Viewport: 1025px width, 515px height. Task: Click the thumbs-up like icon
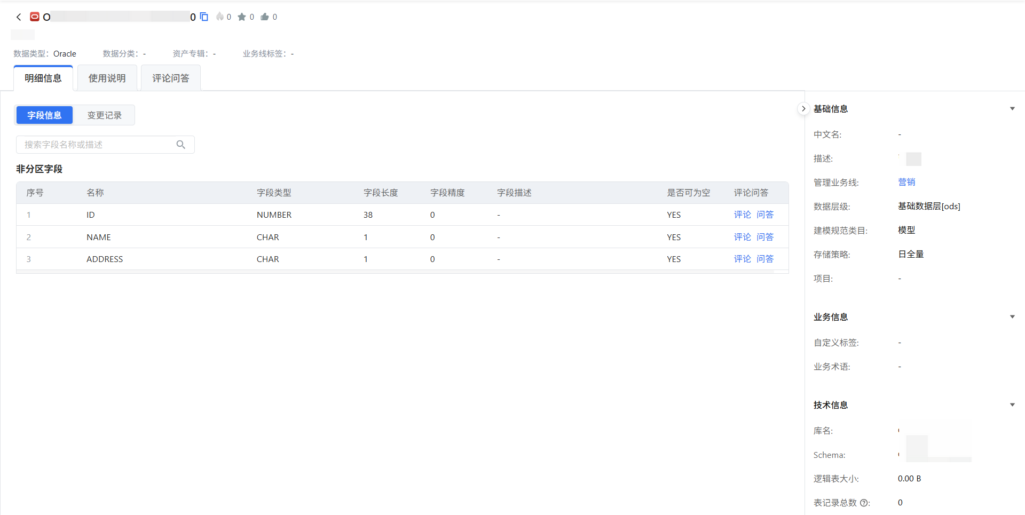tap(265, 17)
